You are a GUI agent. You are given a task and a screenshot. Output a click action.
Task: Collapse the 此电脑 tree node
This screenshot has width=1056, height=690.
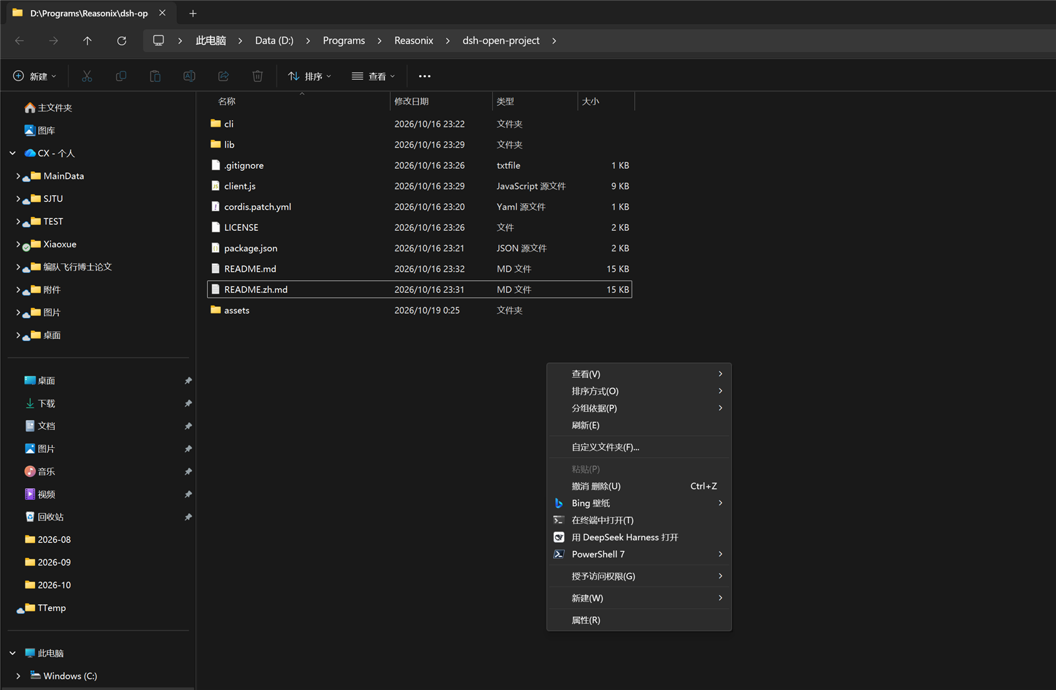[x=13, y=653]
